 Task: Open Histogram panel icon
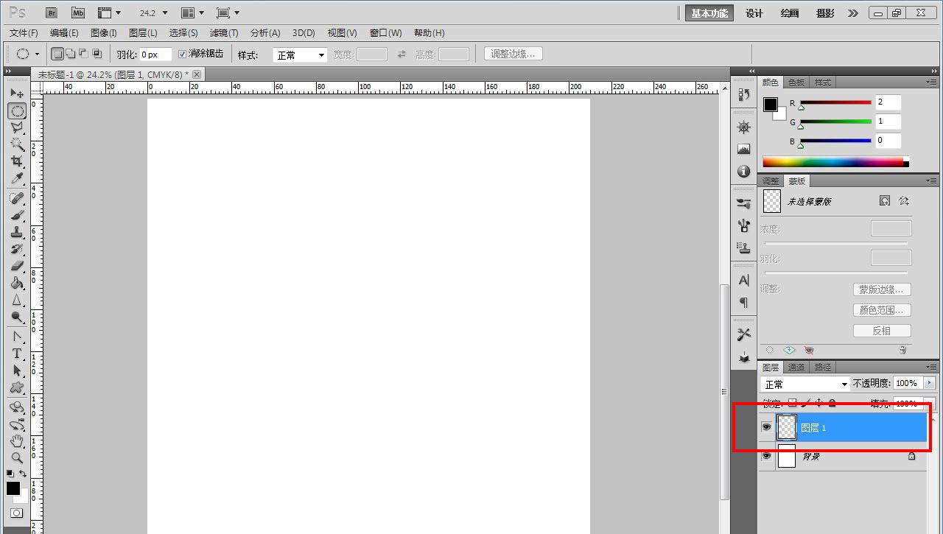pyautogui.click(x=743, y=150)
